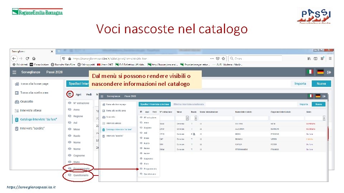Click the BIANCHI surname cell

[275, 129]
